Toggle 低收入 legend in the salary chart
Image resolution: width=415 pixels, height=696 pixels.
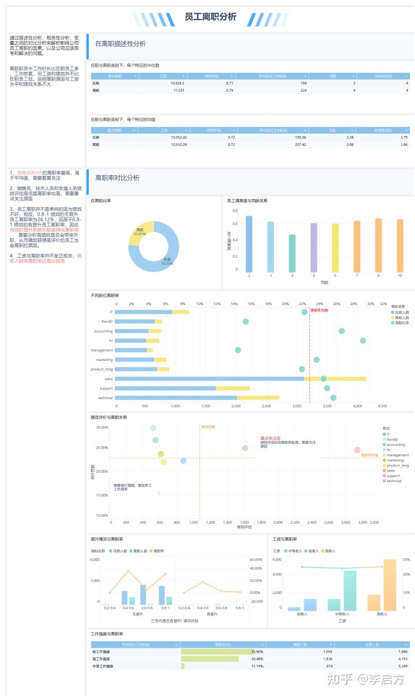point(312,551)
